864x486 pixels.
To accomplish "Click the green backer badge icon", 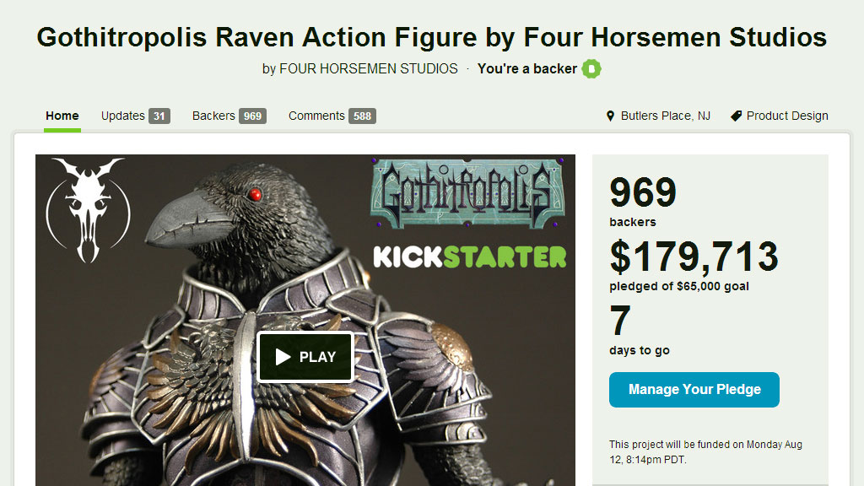I will [x=591, y=69].
